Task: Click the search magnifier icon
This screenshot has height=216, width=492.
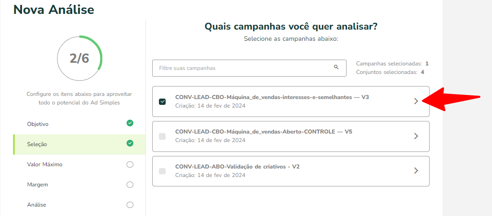Action: pos(336,67)
